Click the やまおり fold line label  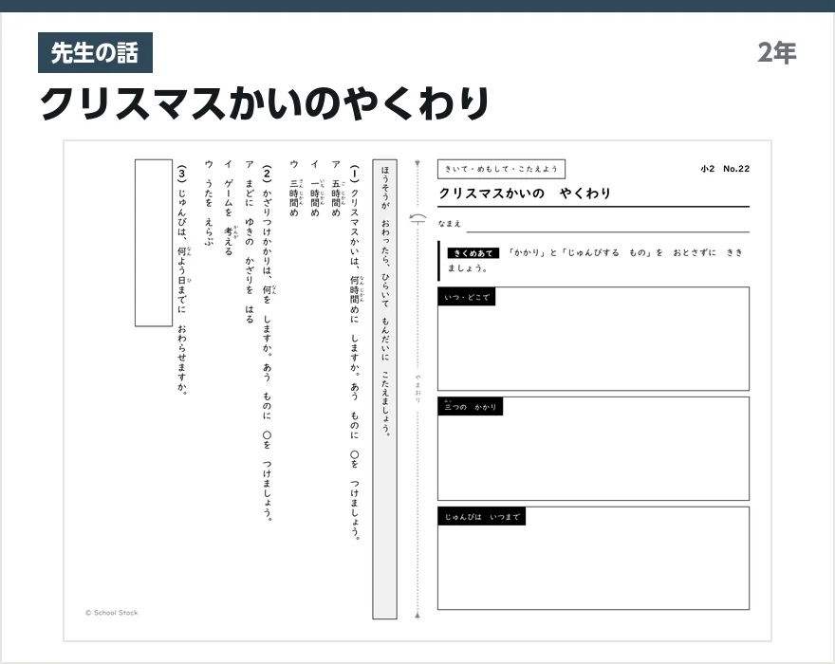click(x=418, y=389)
